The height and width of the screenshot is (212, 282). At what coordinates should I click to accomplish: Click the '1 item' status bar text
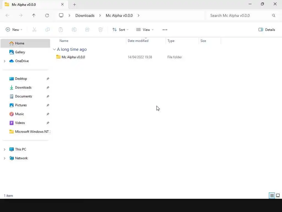(x=9, y=196)
